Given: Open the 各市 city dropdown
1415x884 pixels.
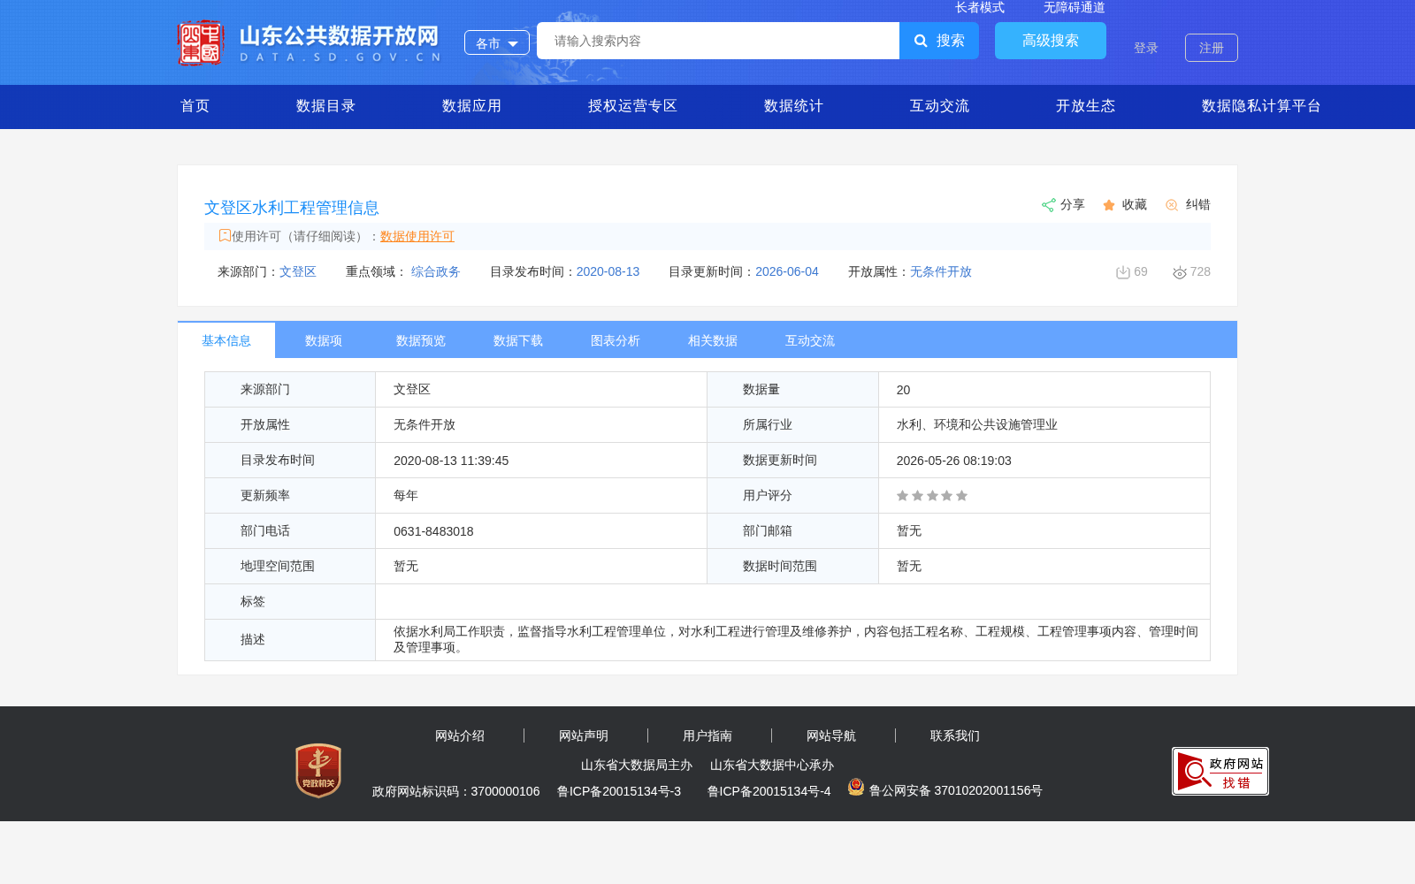Looking at the screenshot, I should coord(497,42).
